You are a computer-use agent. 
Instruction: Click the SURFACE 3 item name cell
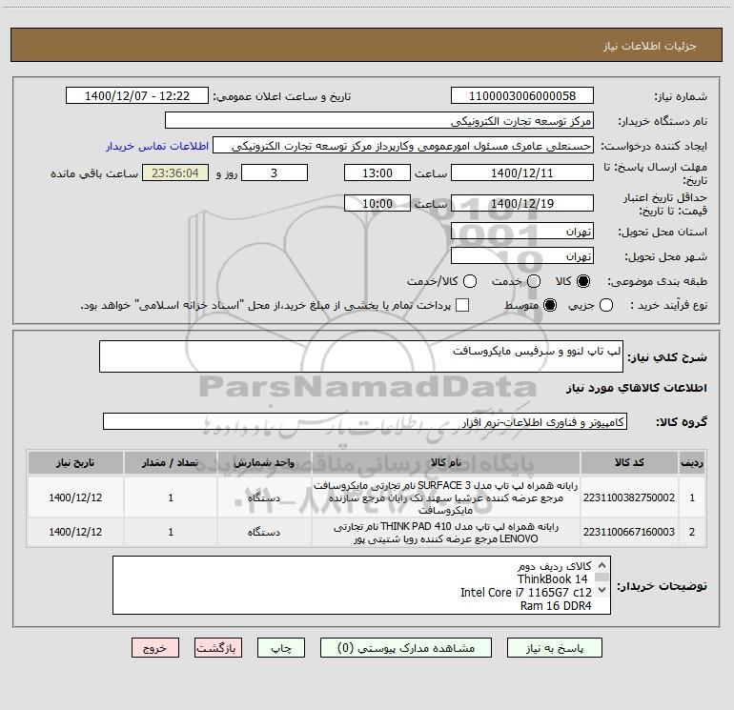pyautogui.click(x=446, y=497)
